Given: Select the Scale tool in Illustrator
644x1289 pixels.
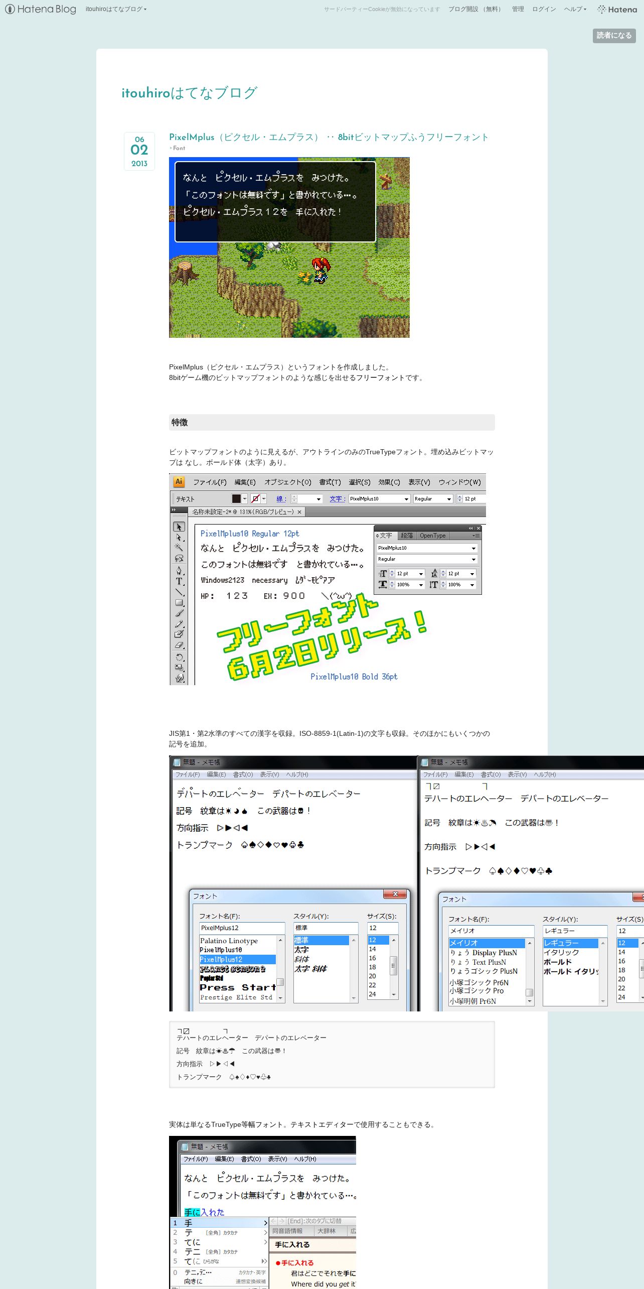Looking at the screenshot, I should tap(179, 668).
